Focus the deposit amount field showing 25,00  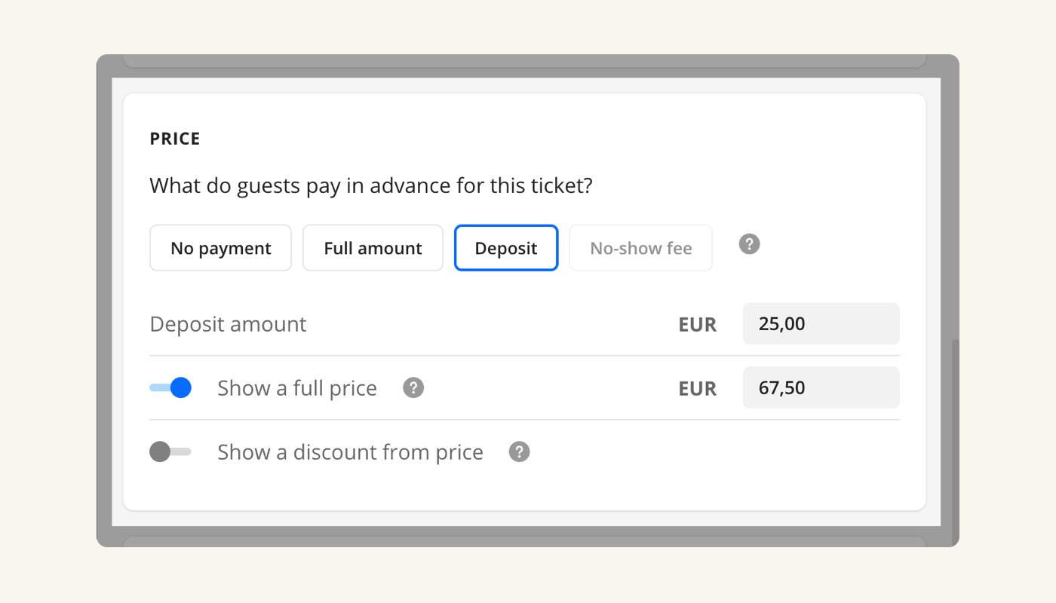pyautogui.click(x=821, y=324)
